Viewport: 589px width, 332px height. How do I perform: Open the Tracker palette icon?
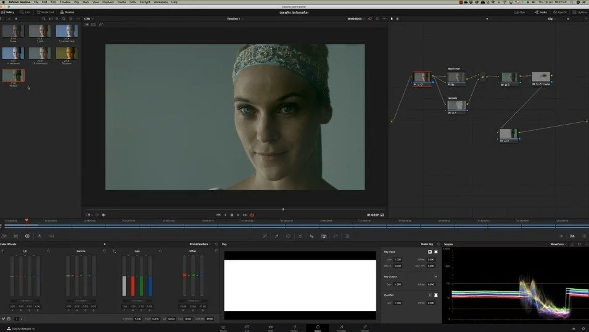point(300,236)
